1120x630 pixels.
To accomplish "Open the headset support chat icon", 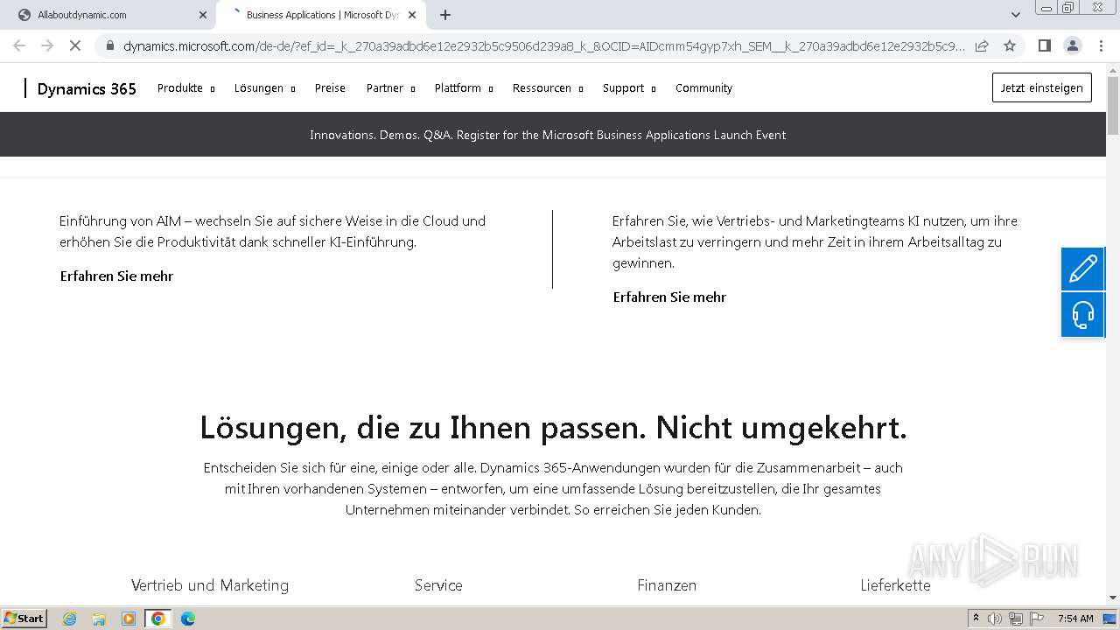I will [1083, 315].
